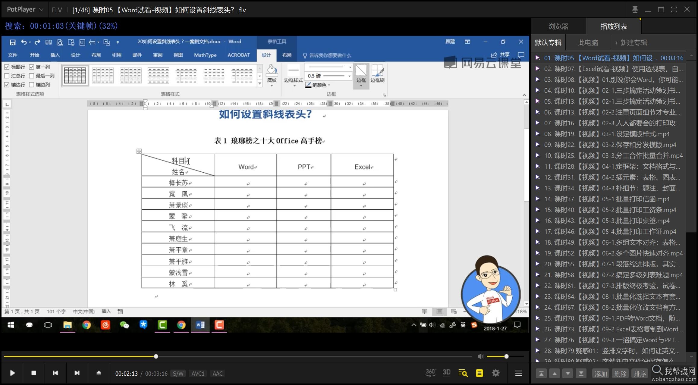This screenshot has width=698, height=385.
Task: Expand the table styles gallery
Action: coord(260,83)
